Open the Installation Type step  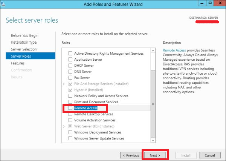tap(23, 42)
